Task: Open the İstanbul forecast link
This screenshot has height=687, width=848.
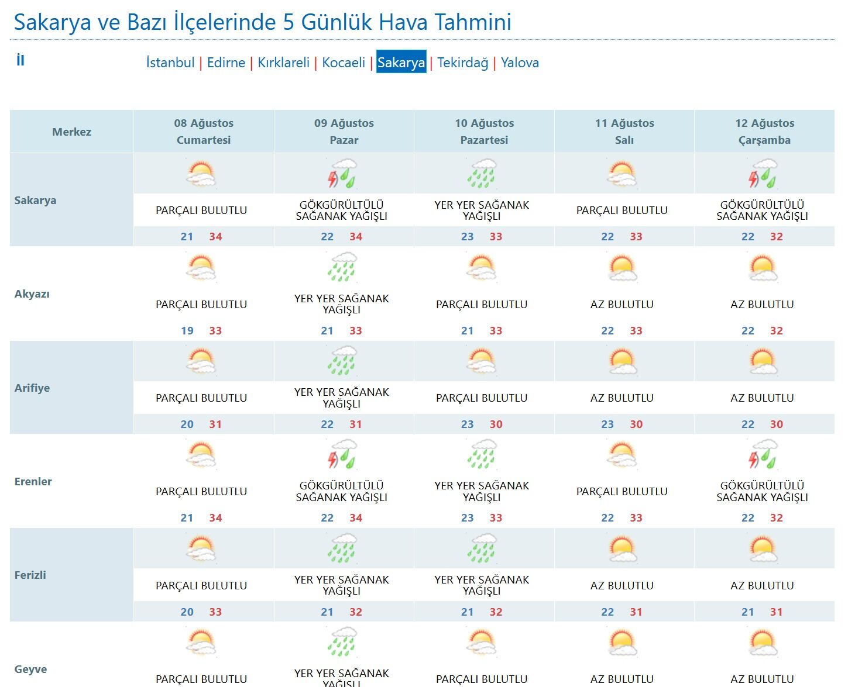Action: (x=170, y=63)
